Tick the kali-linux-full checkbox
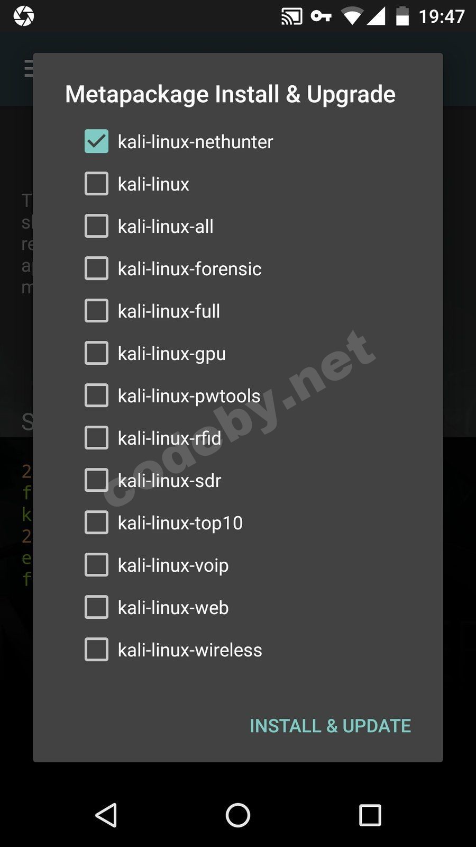Screen dimensions: 476x847 coord(96,311)
